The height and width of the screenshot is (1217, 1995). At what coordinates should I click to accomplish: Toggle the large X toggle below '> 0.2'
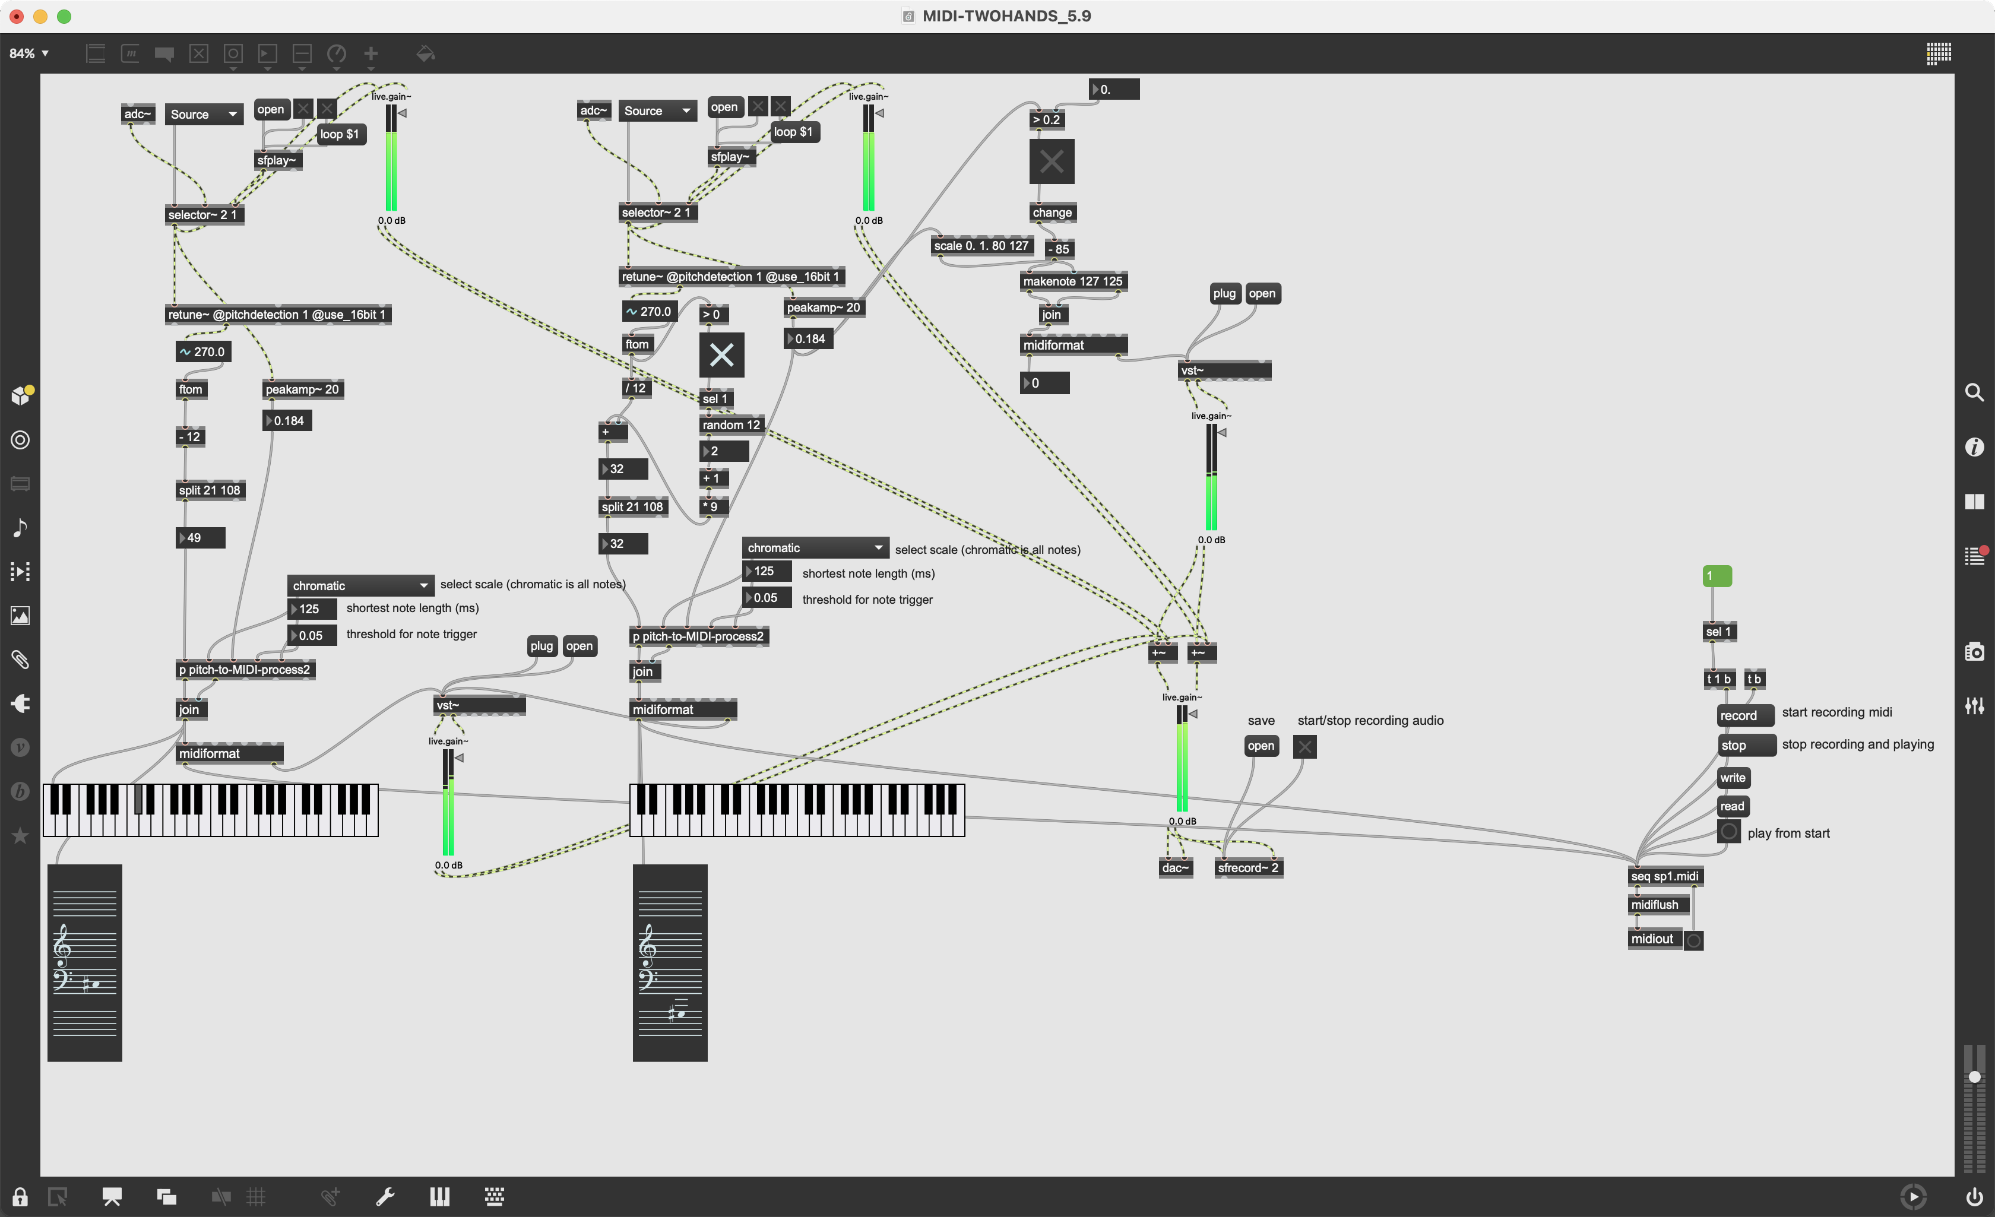click(x=1052, y=162)
